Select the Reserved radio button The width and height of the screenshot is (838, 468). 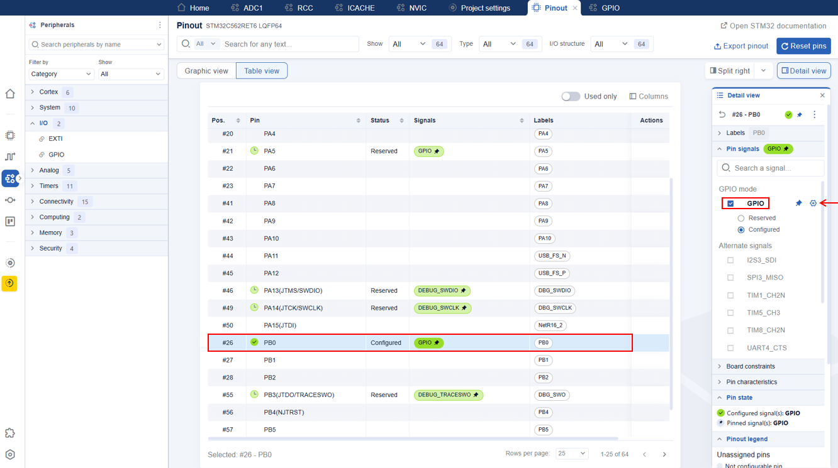(741, 218)
